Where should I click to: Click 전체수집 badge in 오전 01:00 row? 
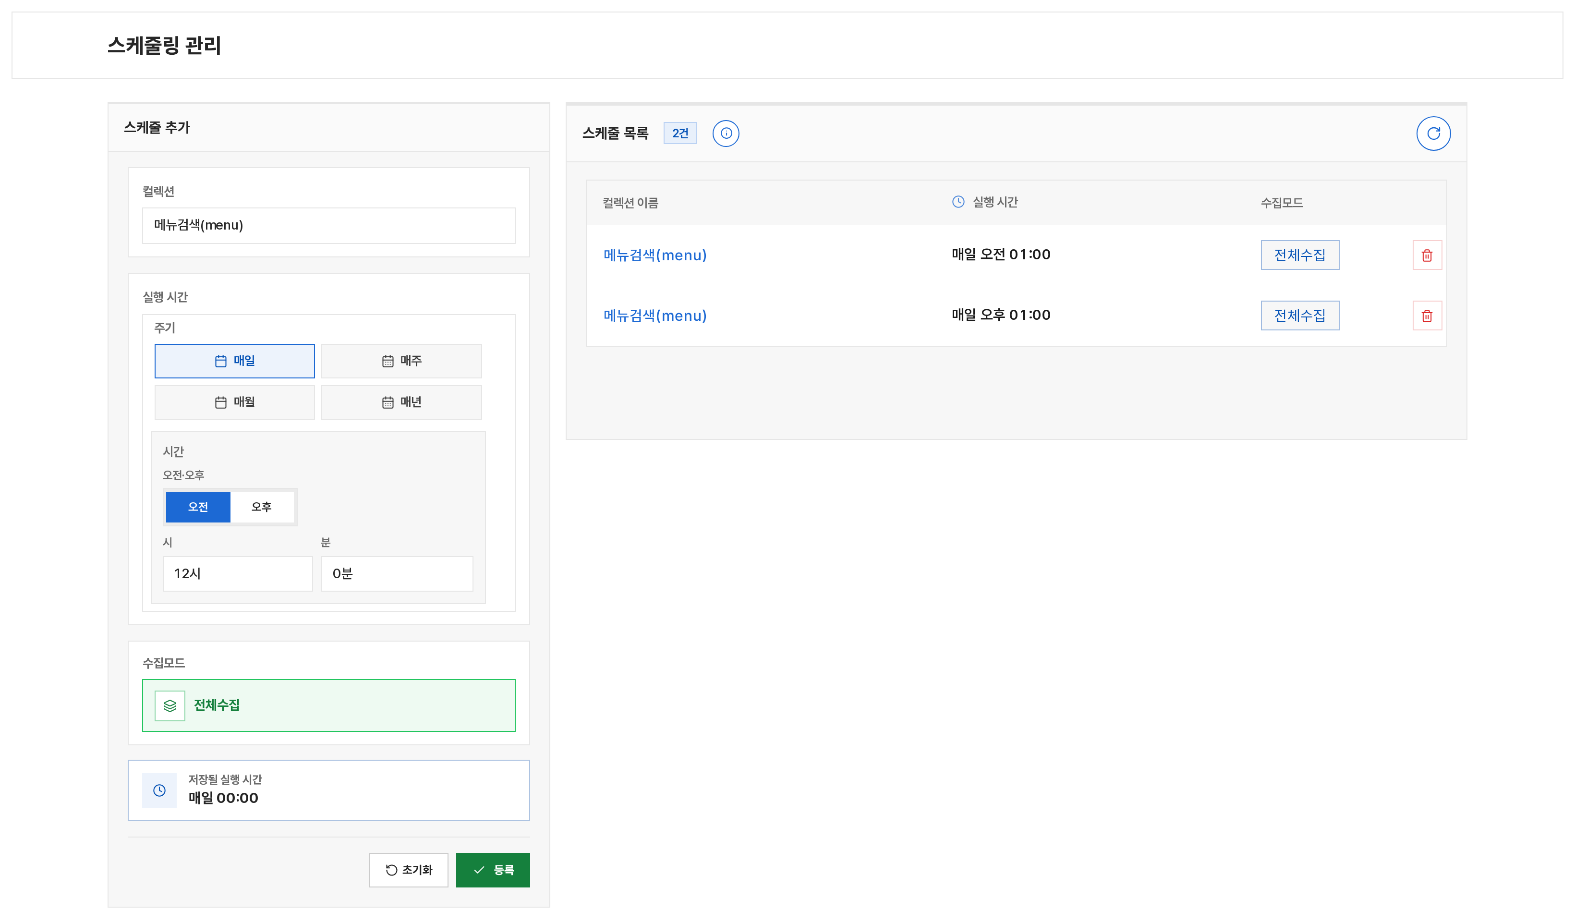coord(1300,255)
